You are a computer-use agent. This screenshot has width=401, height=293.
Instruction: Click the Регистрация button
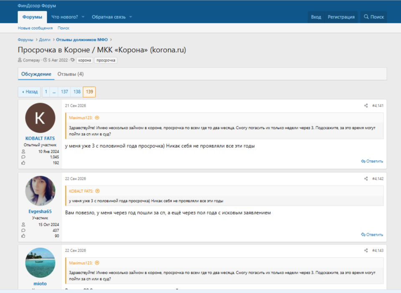(x=341, y=17)
